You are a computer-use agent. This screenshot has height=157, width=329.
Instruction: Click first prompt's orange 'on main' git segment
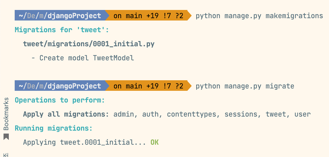[148, 16]
